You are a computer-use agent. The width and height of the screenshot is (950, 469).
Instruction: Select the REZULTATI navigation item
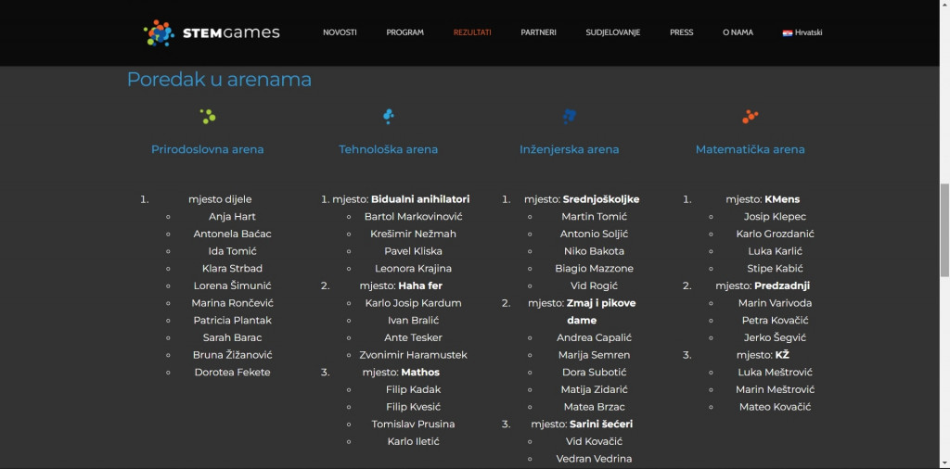(x=472, y=32)
